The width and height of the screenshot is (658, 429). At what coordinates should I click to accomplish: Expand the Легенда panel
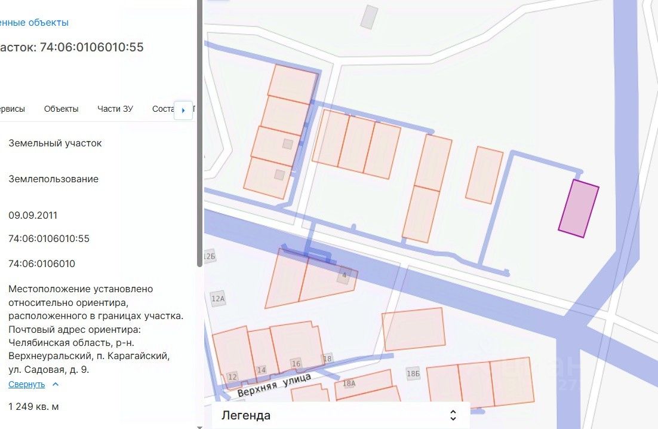coord(340,415)
